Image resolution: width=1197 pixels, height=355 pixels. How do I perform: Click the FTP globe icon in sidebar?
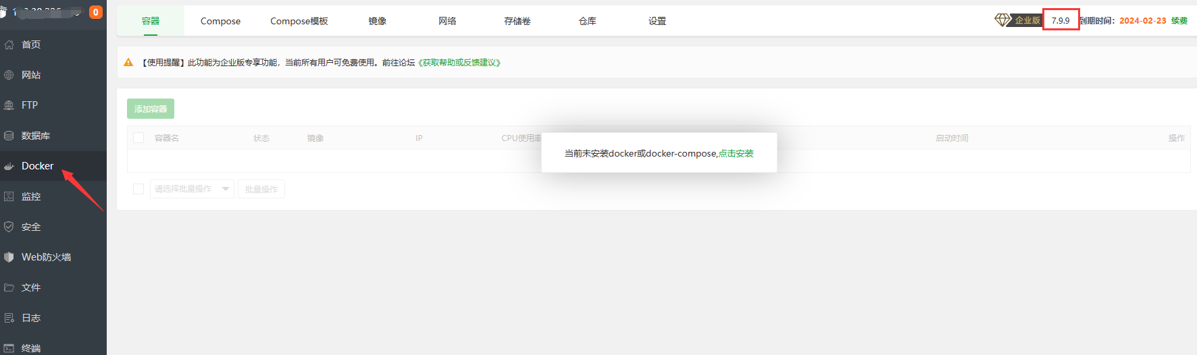(x=9, y=105)
